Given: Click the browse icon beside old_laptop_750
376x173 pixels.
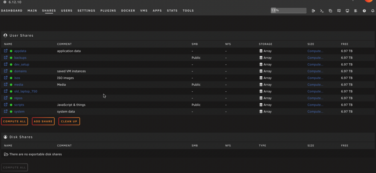Looking at the screenshot, I should [6, 91].
